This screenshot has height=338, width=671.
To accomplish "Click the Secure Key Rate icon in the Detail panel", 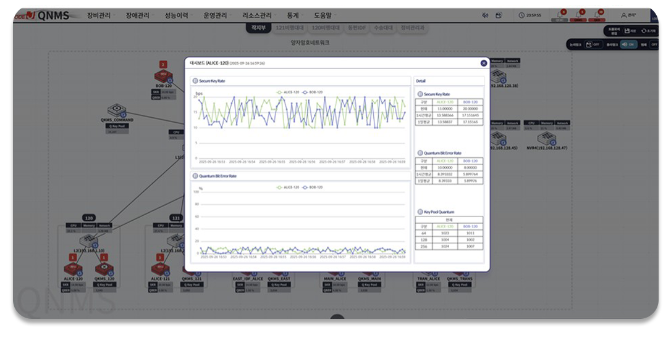I will click(420, 94).
